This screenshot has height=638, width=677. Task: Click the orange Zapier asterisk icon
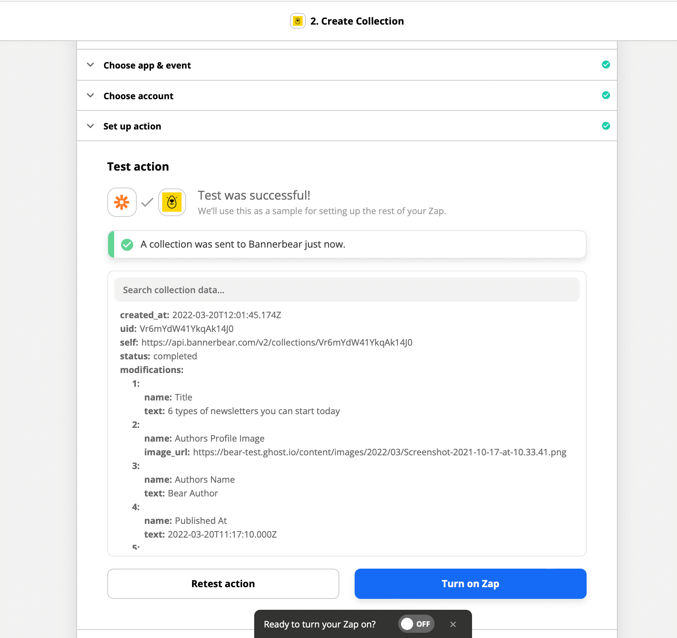pyautogui.click(x=122, y=202)
